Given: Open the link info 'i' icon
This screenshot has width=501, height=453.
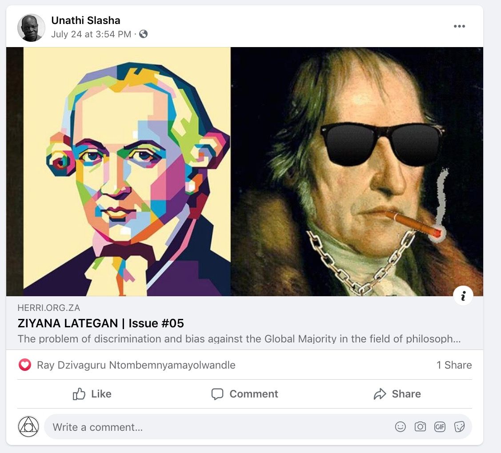Looking at the screenshot, I should pyautogui.click(x=463, y=295).
